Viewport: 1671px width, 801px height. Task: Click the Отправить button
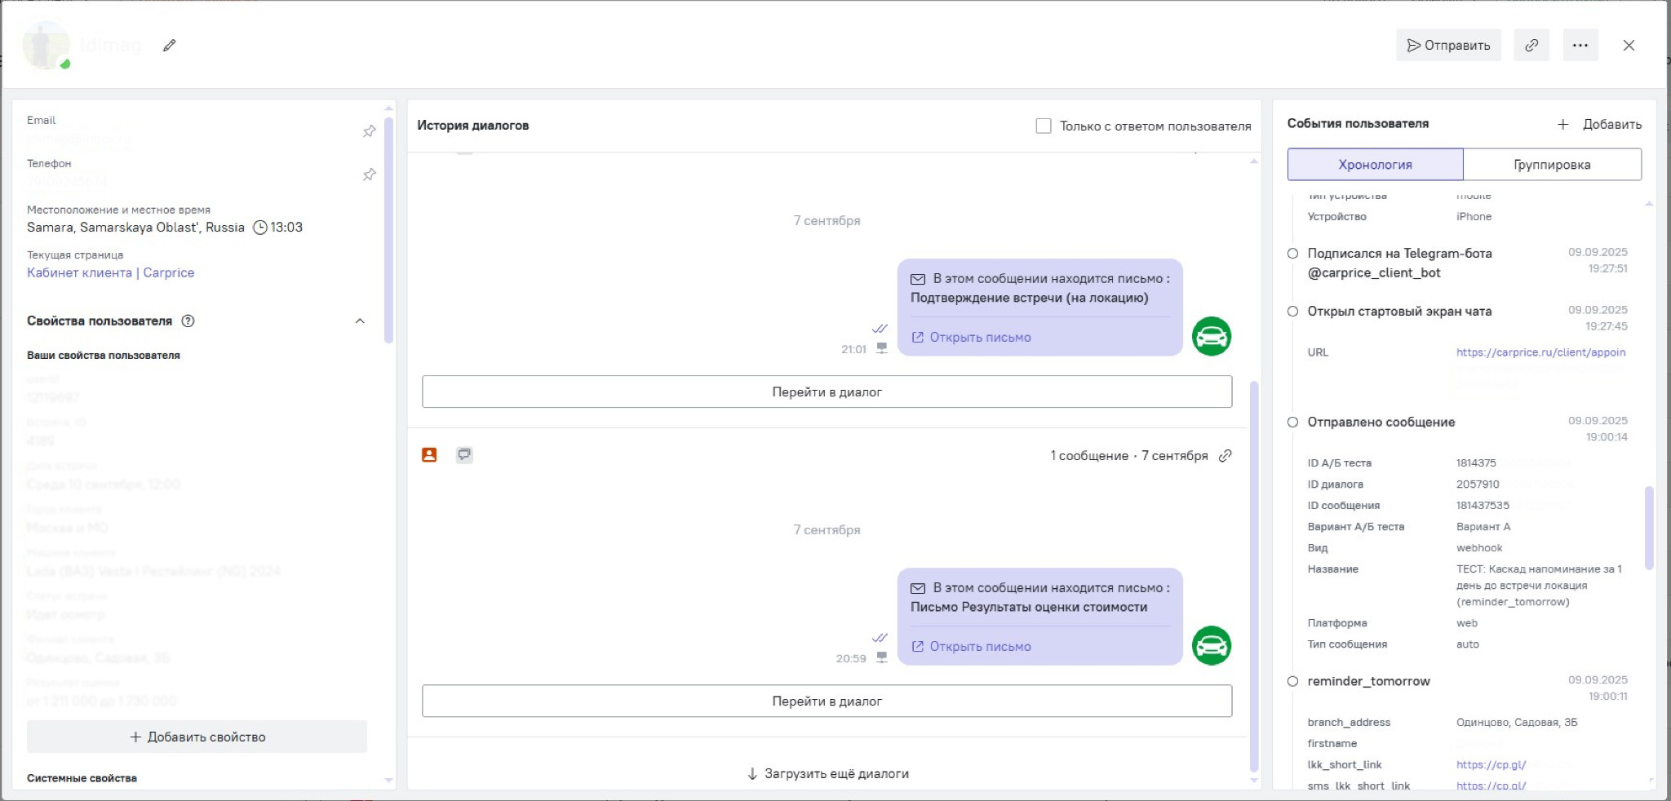(x=1447, y=46)
